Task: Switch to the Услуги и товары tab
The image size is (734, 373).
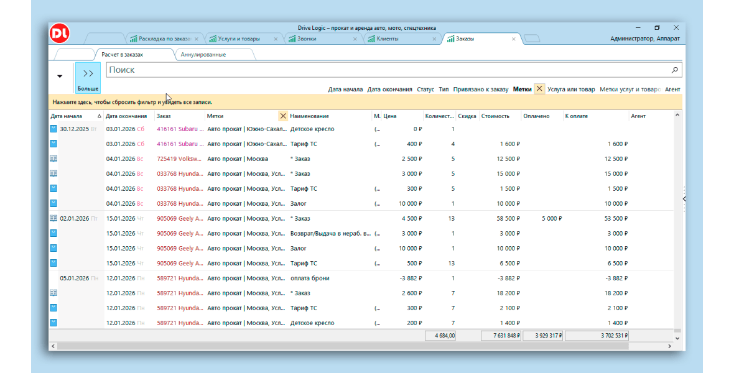Action: coord(239,39)
